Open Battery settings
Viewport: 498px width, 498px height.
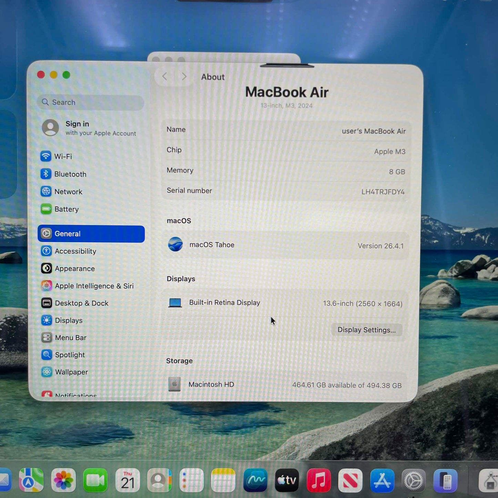click(60, 209)
